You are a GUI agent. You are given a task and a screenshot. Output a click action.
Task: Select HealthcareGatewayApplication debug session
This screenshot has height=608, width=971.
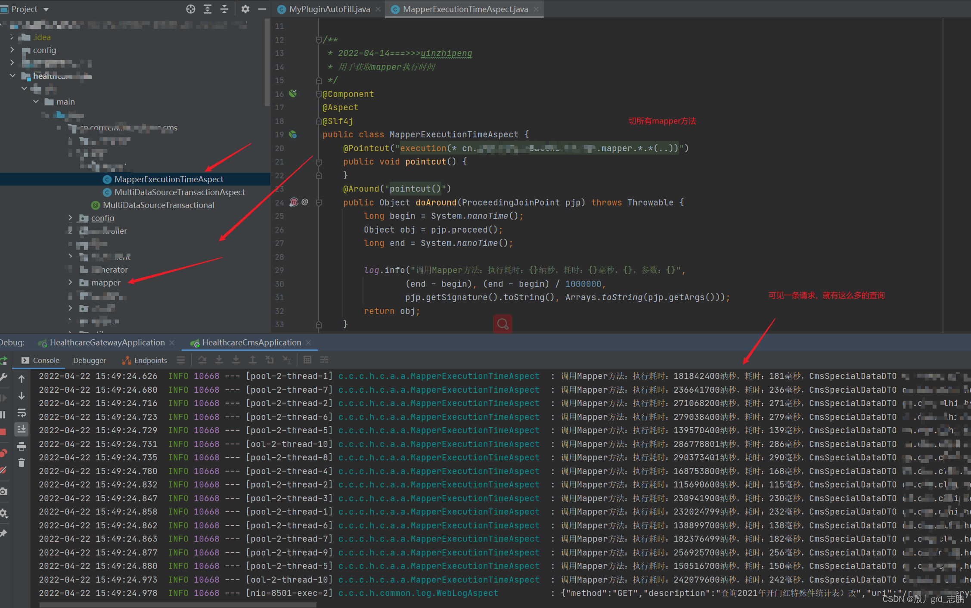point(107,343)
